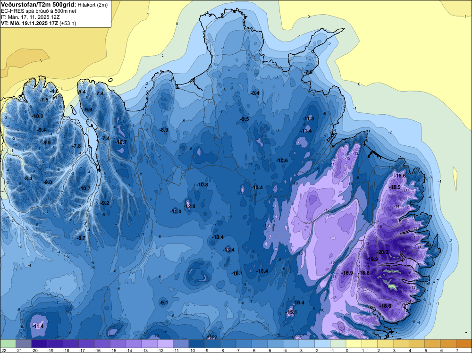Click the -8.5 temperature value

46,143
